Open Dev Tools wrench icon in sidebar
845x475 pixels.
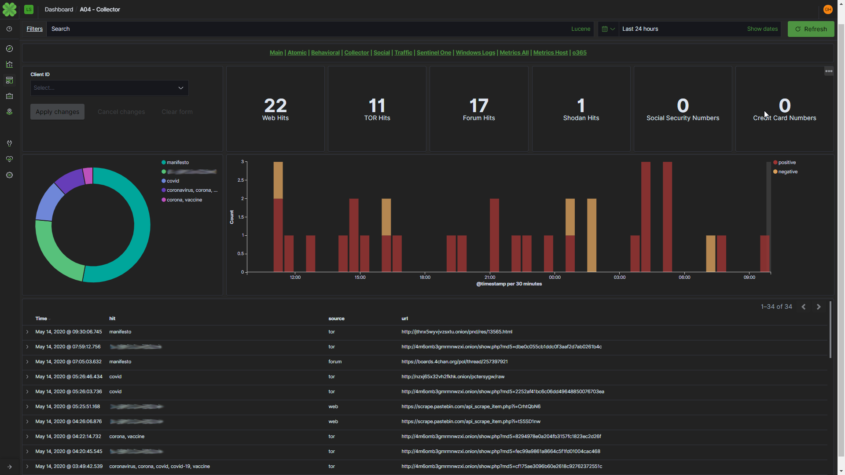coord(9,143)
